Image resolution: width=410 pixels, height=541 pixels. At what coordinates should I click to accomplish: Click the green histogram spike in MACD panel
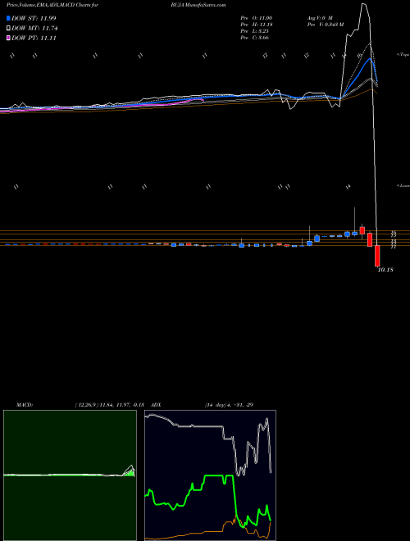(x=130, y=473)
